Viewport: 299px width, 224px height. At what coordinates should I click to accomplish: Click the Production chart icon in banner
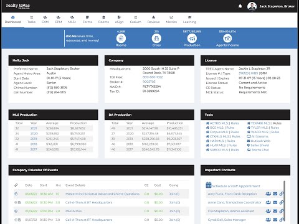[192, 39]
